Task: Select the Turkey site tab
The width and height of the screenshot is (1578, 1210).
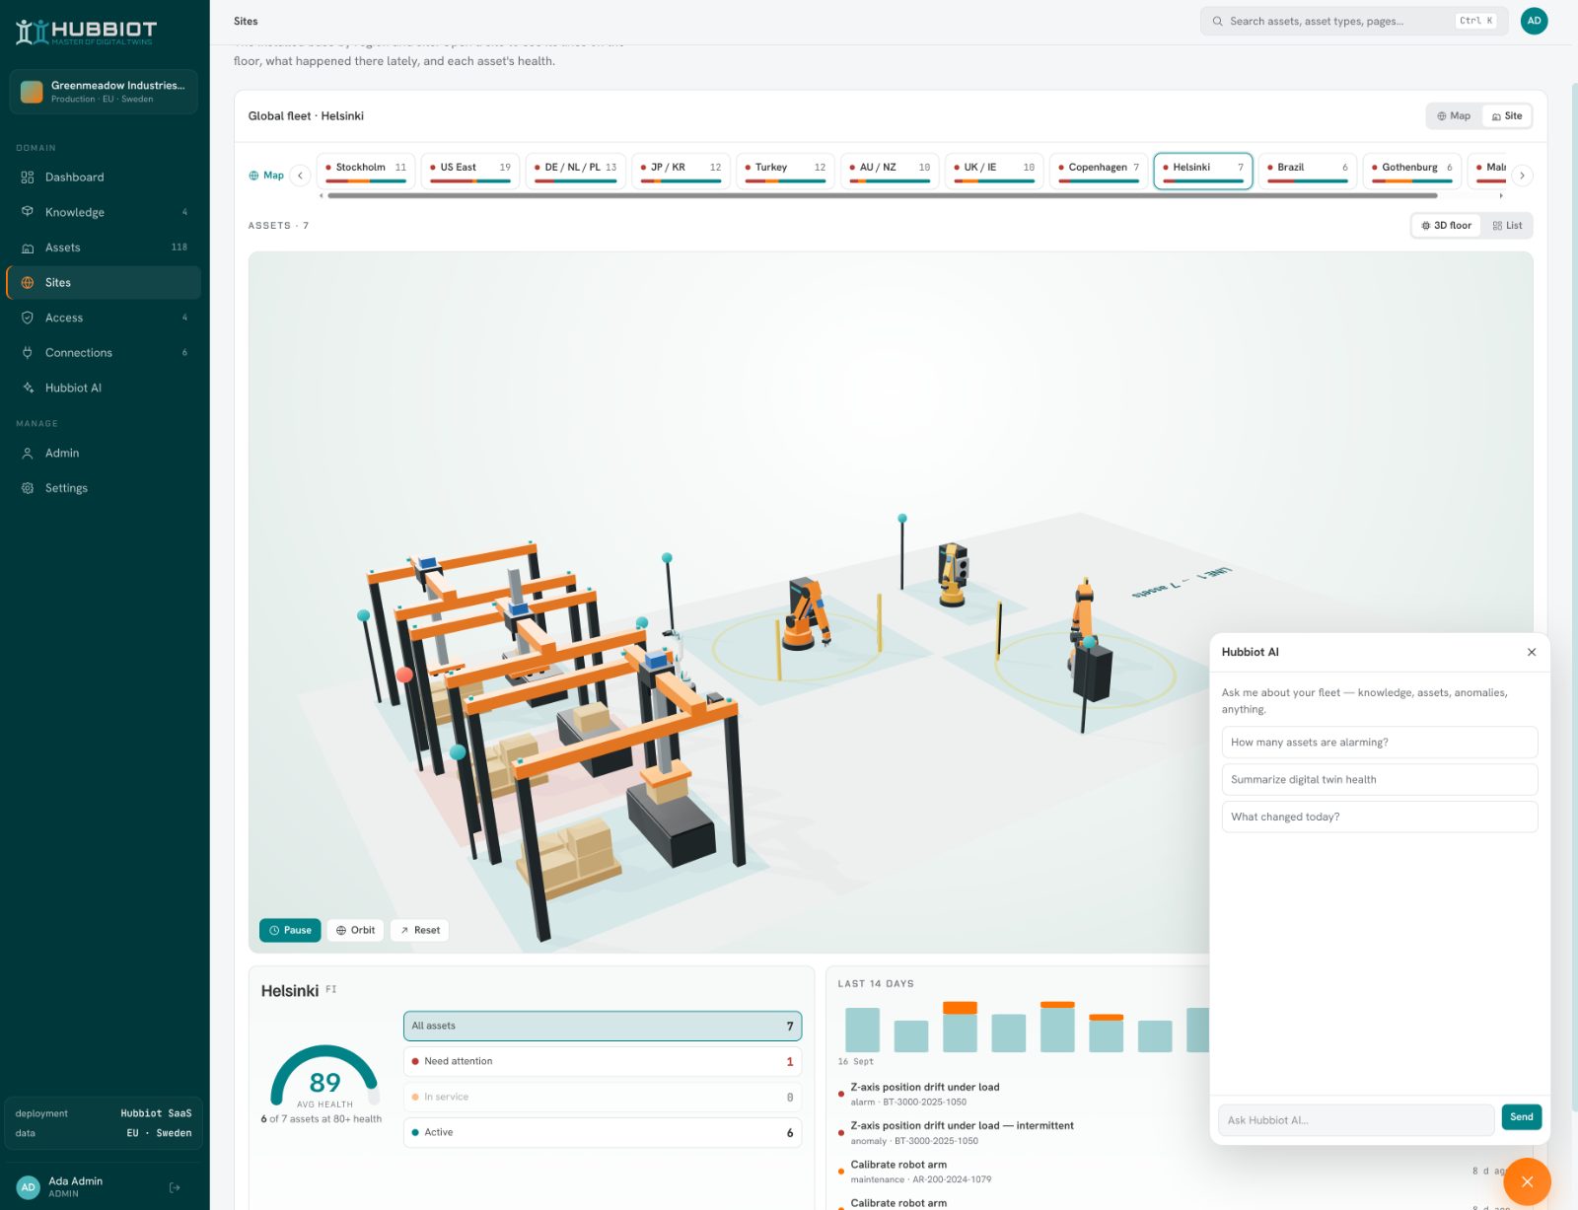Action: coord(785,170)
